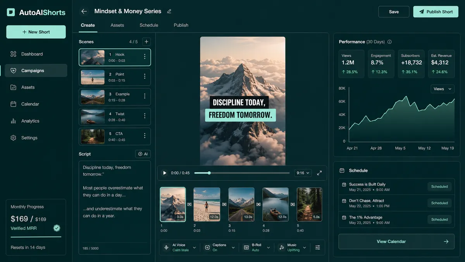465x262 pixels.
Task: Click the Analytics bar chart icon
Action: click(14, 121)
